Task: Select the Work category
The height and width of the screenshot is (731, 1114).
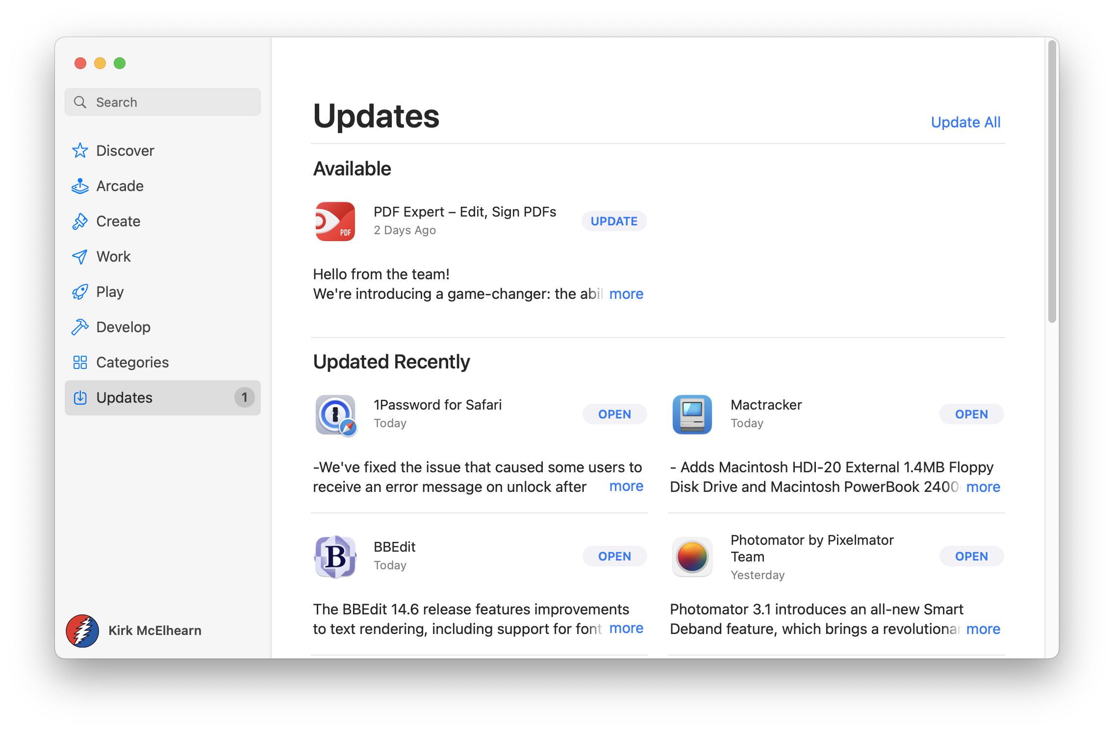Action: point(163,256)
